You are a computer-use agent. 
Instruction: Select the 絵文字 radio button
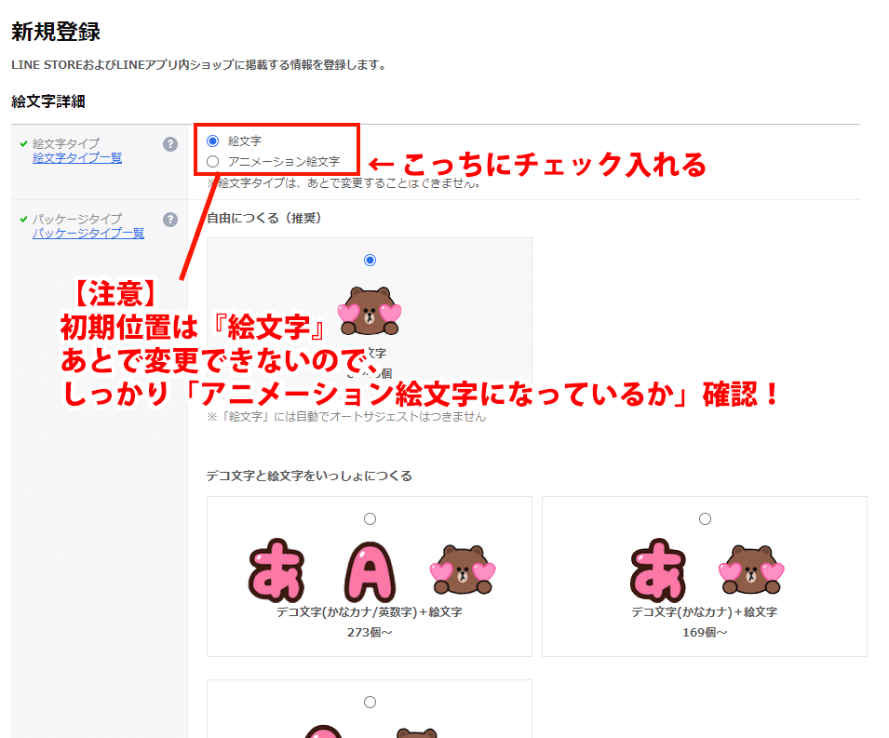point(212,141)
